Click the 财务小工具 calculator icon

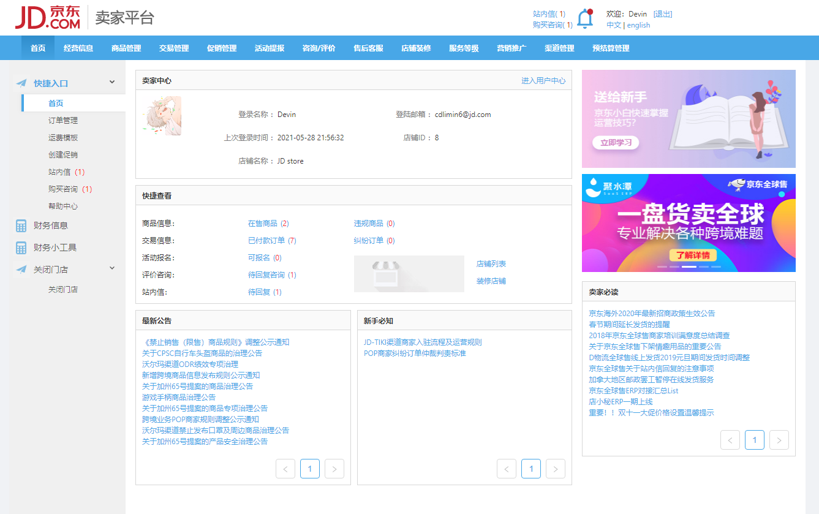(21, 248)
